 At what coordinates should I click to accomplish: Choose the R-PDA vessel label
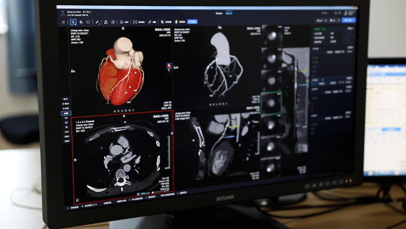66,104
